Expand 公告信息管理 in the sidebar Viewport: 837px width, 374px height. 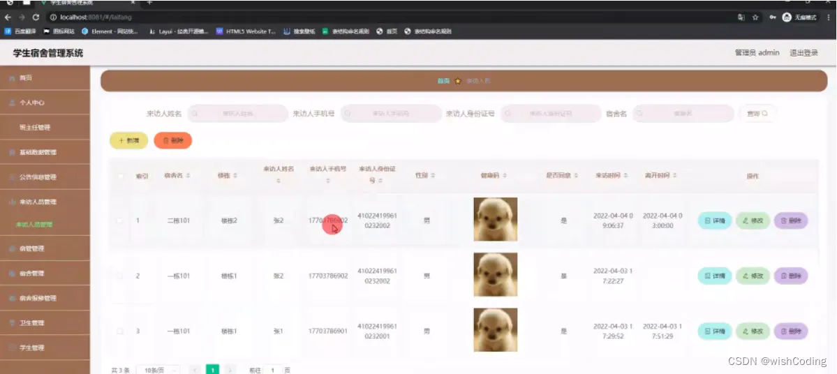click(x=45, y=177)
